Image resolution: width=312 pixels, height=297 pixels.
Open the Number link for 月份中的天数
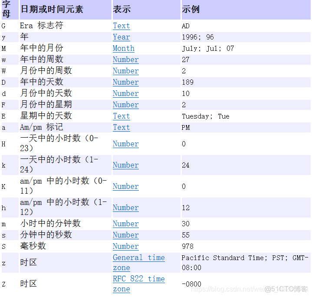(x=126, y=93)
